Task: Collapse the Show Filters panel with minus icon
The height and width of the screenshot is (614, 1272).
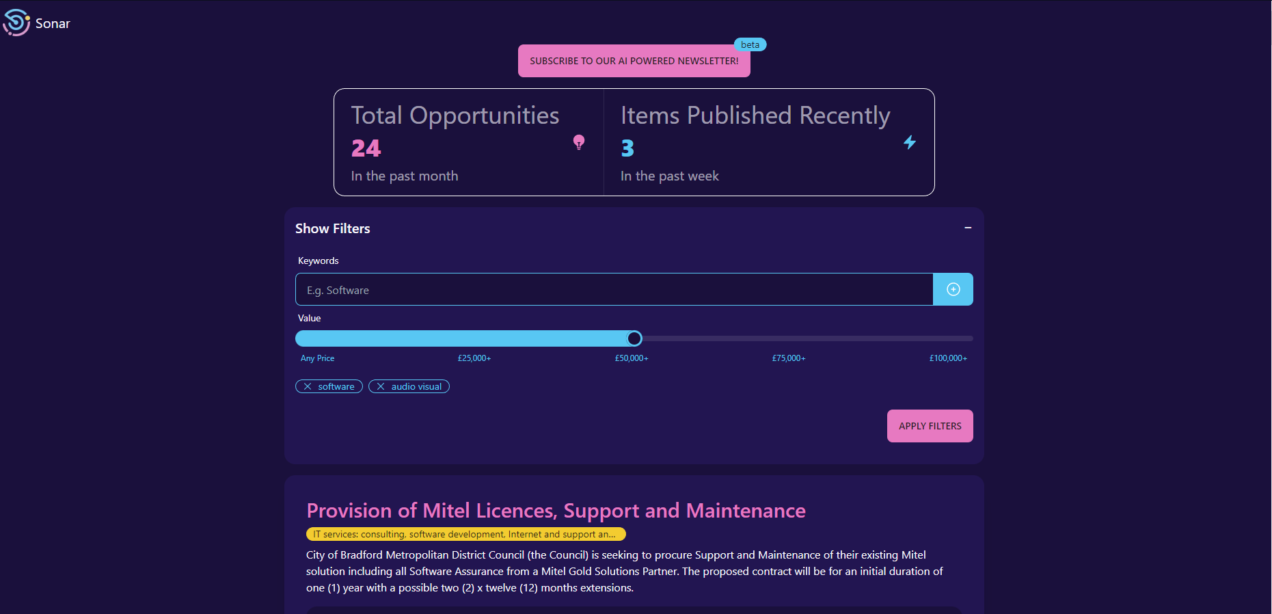Action: pyautogui.click(x=968, y=228)
